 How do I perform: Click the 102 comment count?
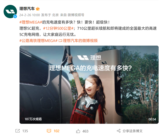pyautogui.click(x=56, y=131)
